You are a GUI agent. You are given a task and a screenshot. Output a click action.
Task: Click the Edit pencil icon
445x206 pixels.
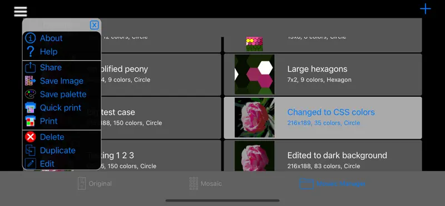(x=31, y=164)
